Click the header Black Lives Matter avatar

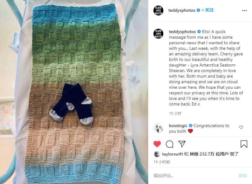(158, 11)
